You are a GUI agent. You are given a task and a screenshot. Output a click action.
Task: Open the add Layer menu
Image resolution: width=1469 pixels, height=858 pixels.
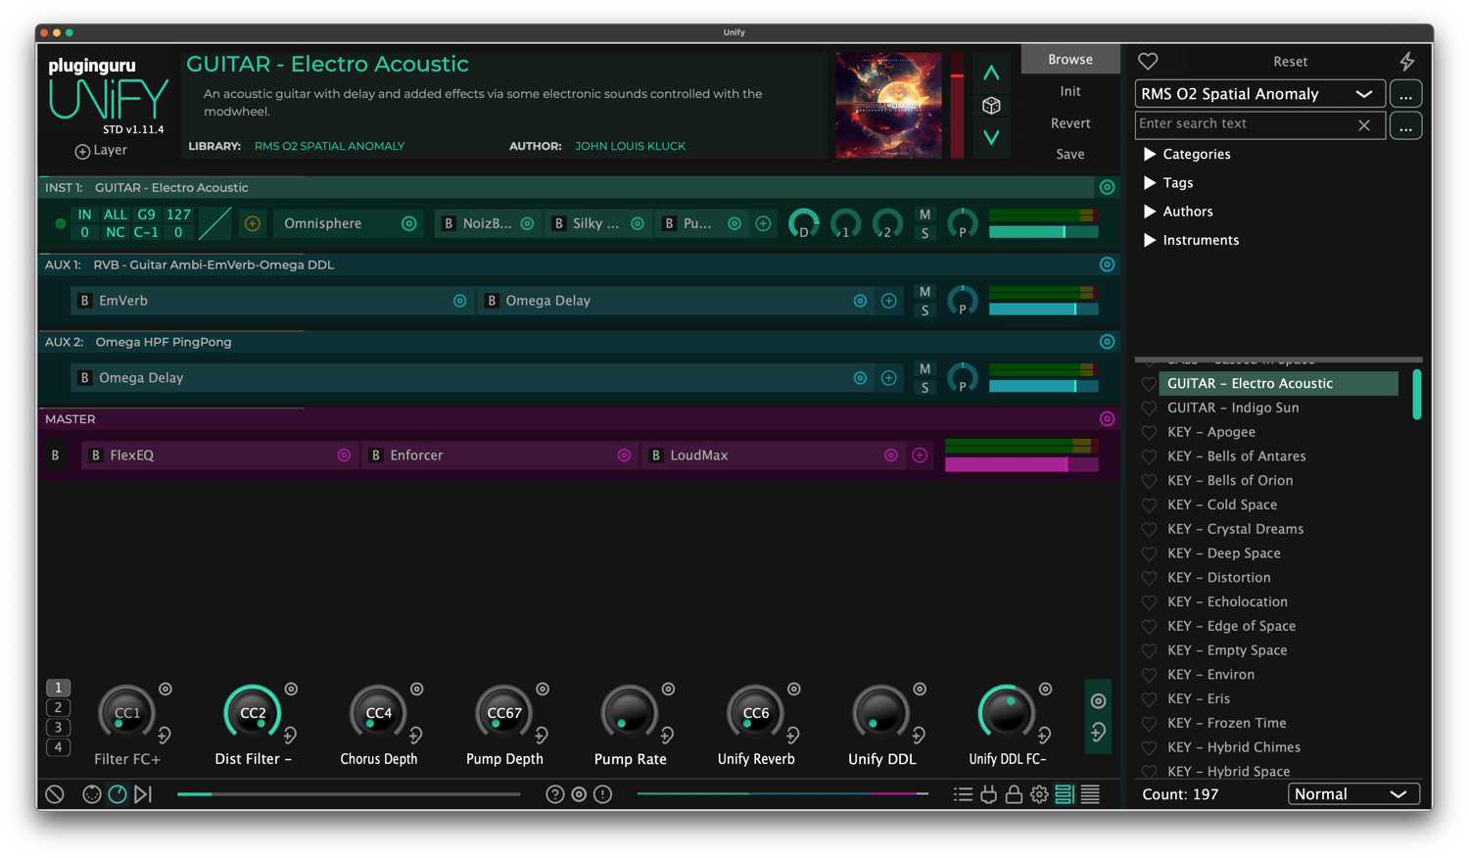(101, 151)
